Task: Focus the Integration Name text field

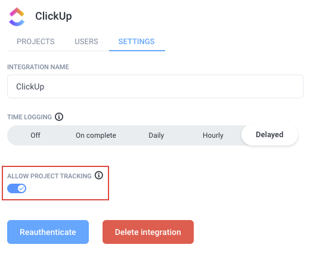Action: click(x=155, y=86)
